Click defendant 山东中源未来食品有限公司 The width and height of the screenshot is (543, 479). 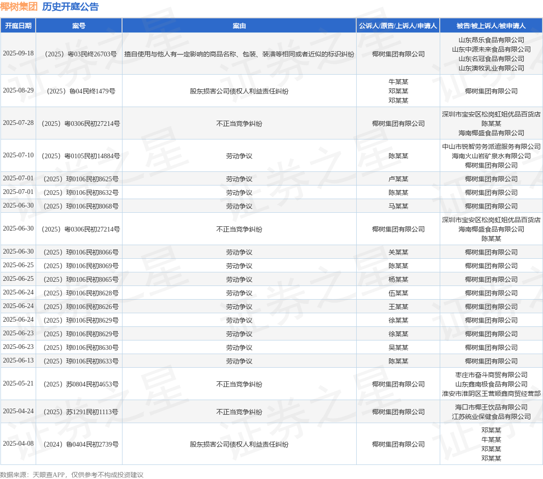coord(491,49)
